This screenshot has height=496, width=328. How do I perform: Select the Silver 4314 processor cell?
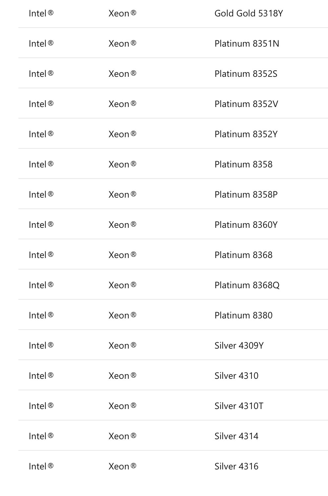[x=236, y=436]
